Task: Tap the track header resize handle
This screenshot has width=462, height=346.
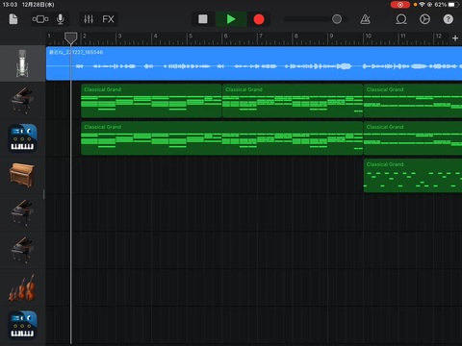Action: coord(44,194)
